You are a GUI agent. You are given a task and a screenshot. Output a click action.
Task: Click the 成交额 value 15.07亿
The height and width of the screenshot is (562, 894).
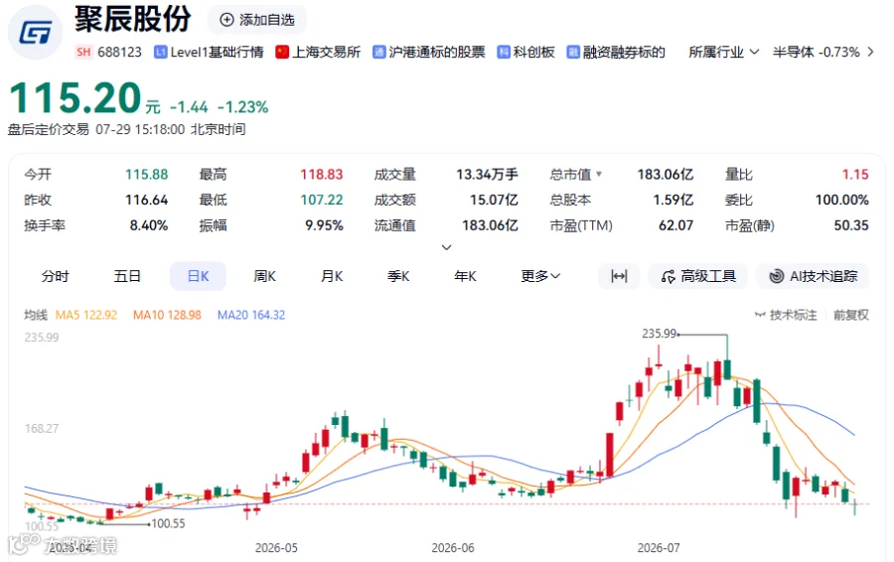[x=494, y=200]
